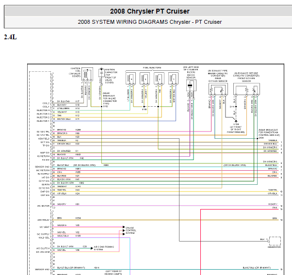This screenshot has width=292, height=275.
Task: Click the front oxygen sensor symbol
Action: pyautogui.click(x=246, y=89)
